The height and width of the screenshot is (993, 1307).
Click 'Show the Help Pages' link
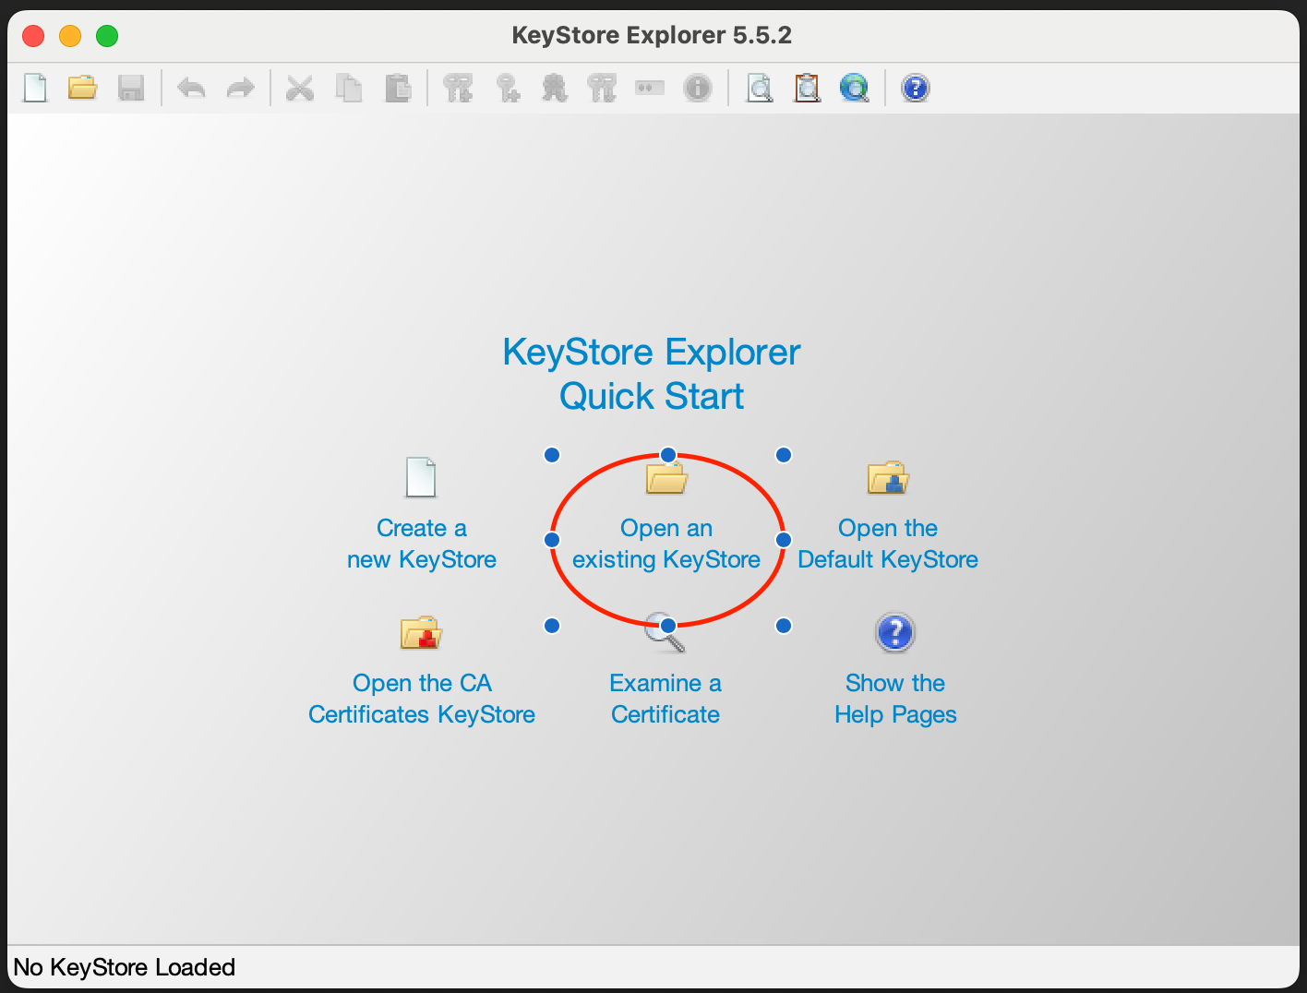tap(895, 699)
